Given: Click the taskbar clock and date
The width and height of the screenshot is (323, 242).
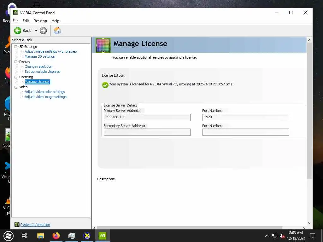Looking at the screenshot, I should tap(296, 236).
